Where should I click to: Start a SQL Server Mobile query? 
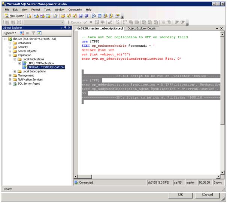click(x=55, y=16)
